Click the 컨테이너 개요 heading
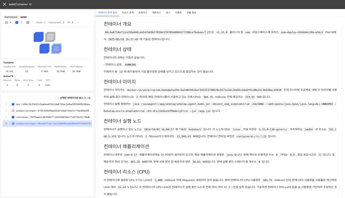The image size is (345, 198). (x=117, y=24)
